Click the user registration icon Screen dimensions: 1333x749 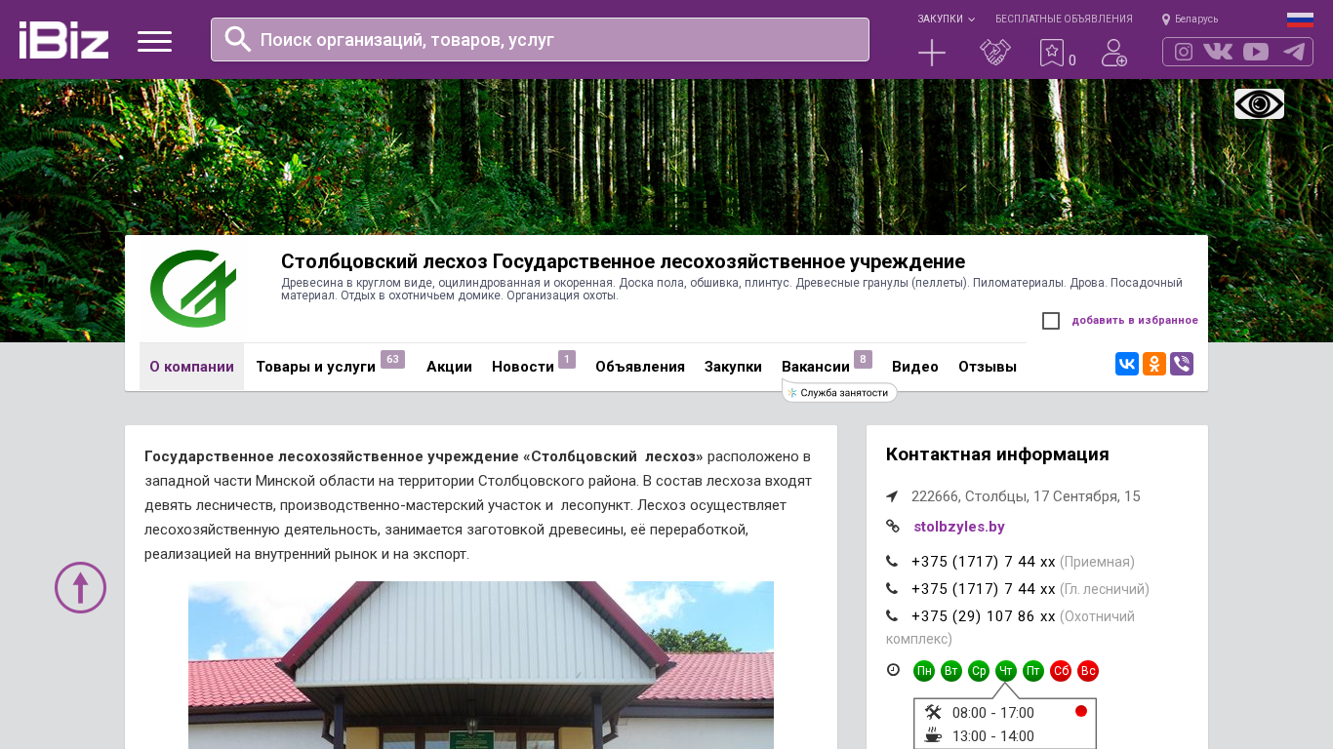1113,53
